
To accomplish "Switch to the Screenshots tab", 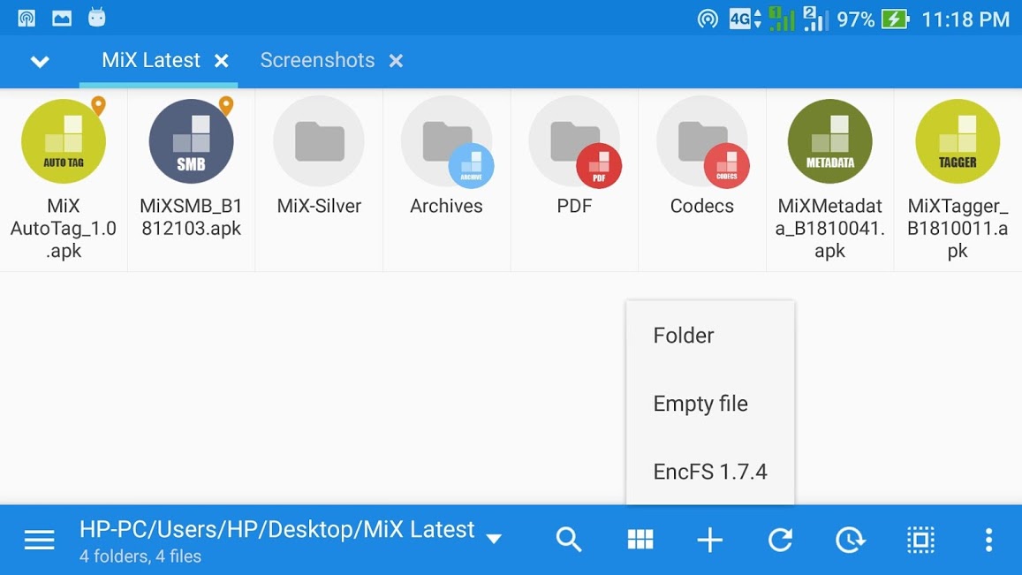I will pos(317,60).
